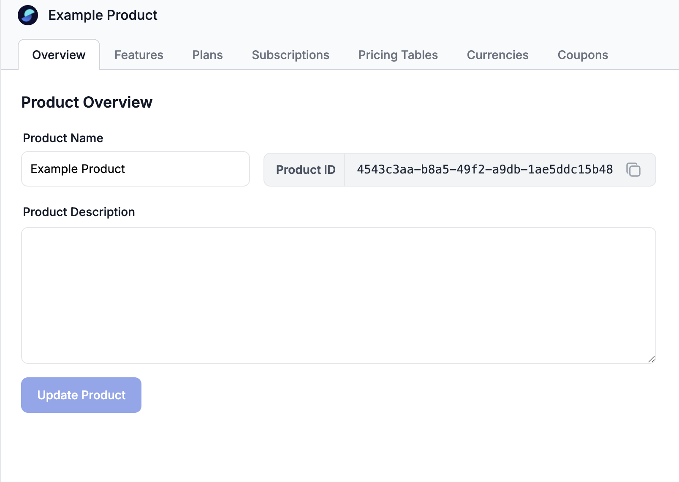Open the Features tab
This screenshot has width=679, height=482.
139,55
